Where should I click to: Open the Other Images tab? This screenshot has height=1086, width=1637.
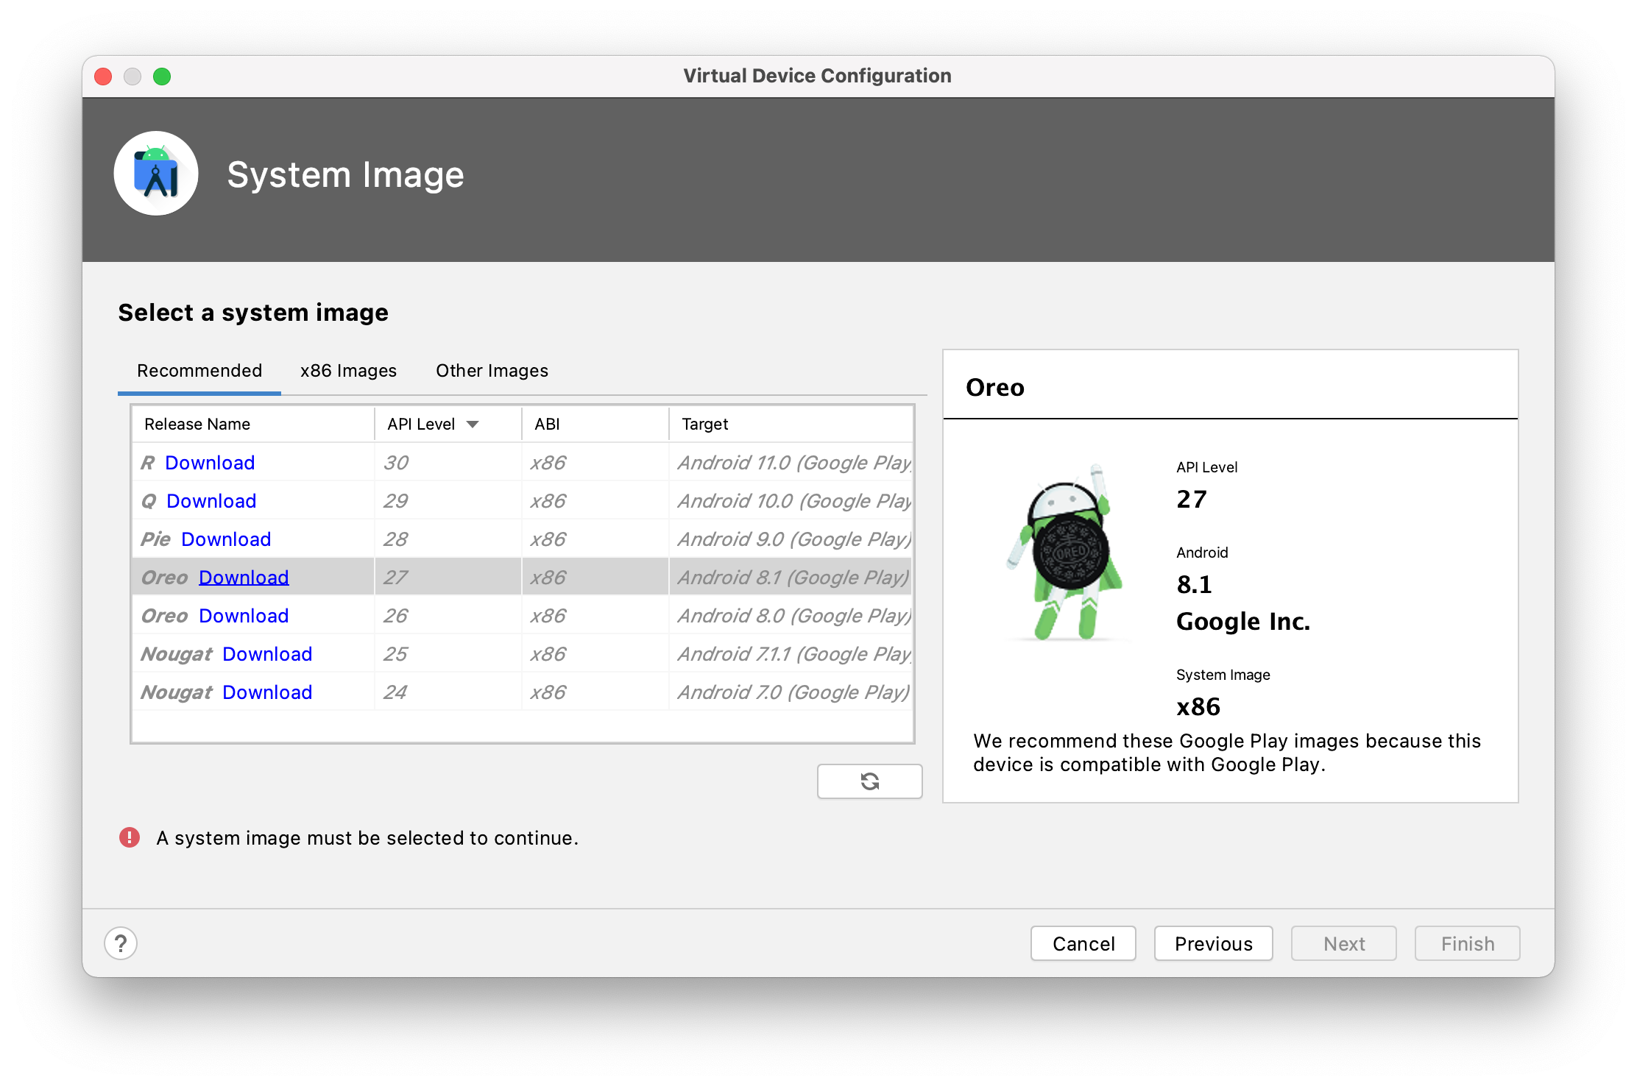492,371
